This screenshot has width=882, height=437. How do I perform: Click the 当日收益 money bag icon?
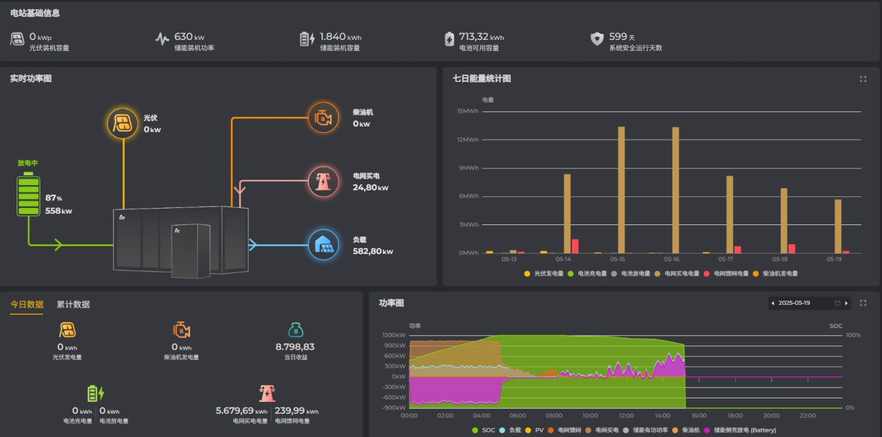click(295, 330)
